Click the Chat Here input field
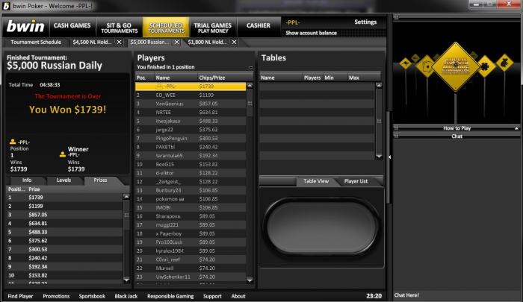The width and height of the screenshot is (523, 302). (x=457, y=295)
